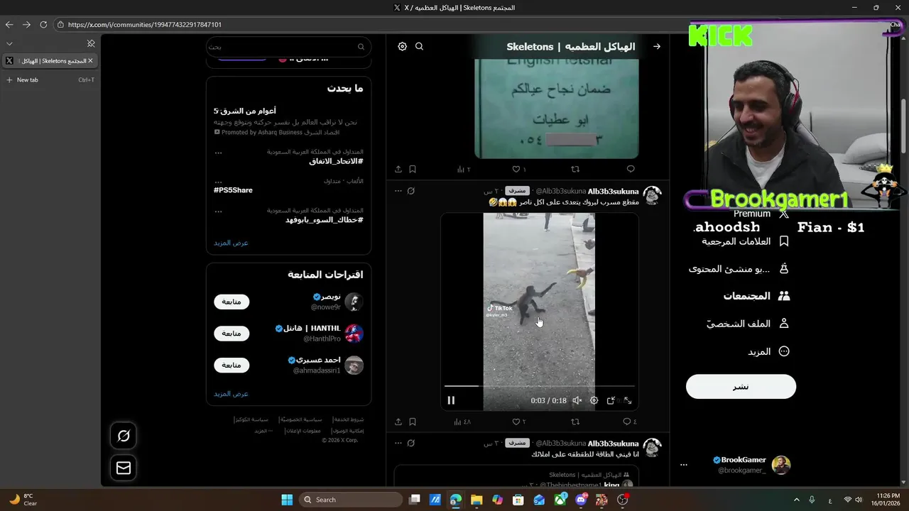Viewport: 909px width, 511px height.
Task: Like the monkey video post
Action: [519, 422]
